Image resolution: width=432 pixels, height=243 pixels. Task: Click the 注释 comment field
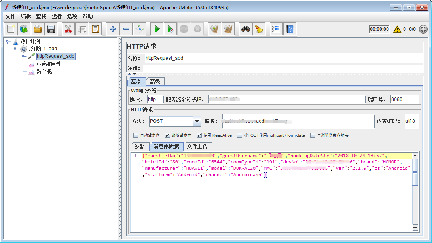coord(282,68)
